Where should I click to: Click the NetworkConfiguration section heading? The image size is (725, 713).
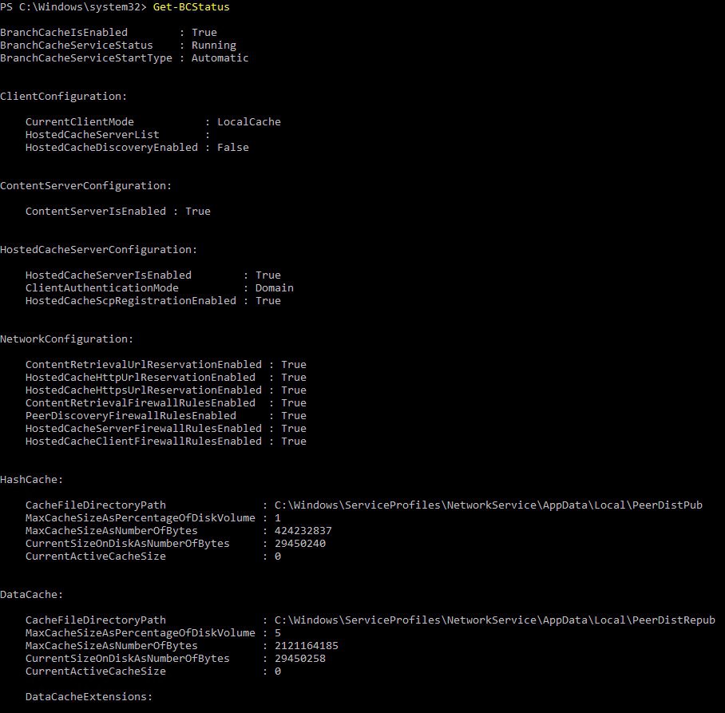(66, 339)
